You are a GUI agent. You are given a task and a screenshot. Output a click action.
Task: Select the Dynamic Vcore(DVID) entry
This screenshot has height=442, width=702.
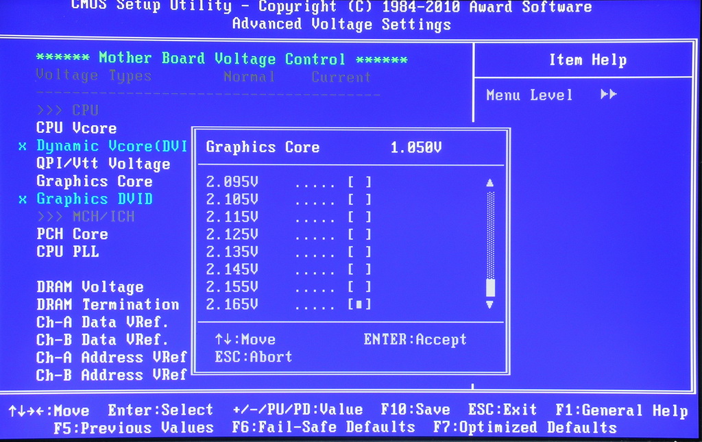pos(112,146)
